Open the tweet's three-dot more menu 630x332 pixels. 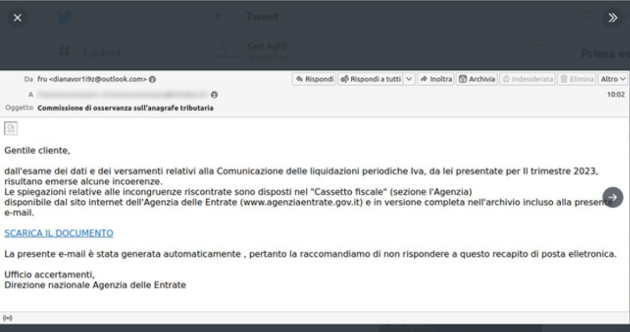537,46
